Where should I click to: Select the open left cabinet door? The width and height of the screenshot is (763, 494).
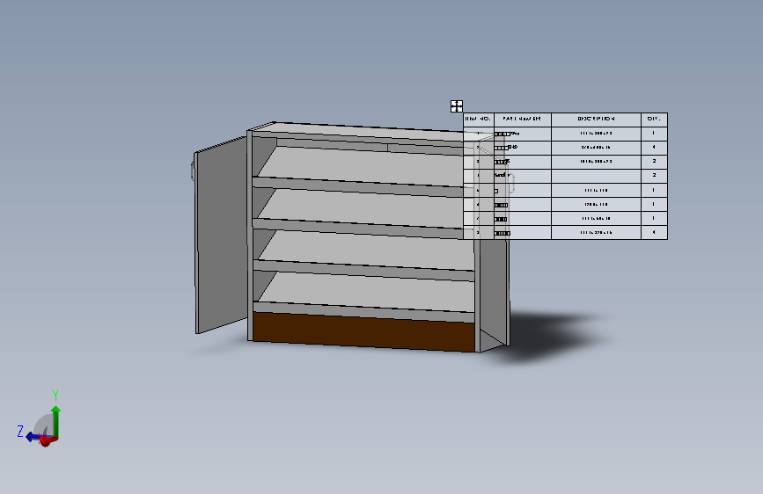[x=222, y=236]
